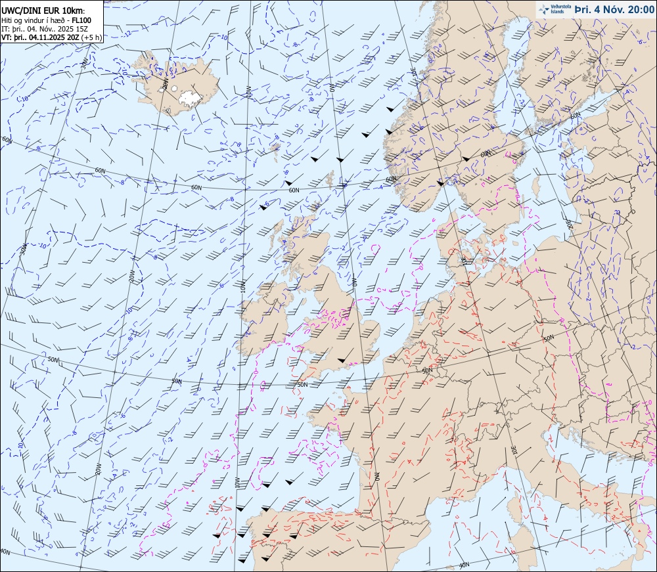Click the 'Þri. 4 Nóv. 20:00' timestamp
Screen dimensions: 657x572
tap(614, 10)
